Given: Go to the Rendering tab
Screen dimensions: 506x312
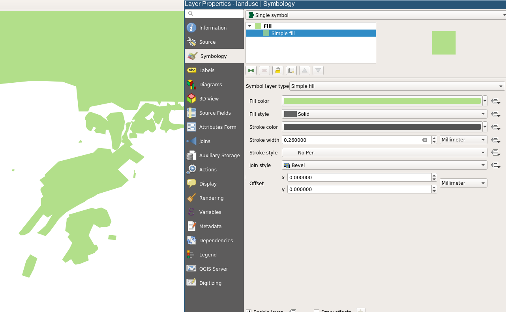Looking at the screenshot, I should coord(211,198).
